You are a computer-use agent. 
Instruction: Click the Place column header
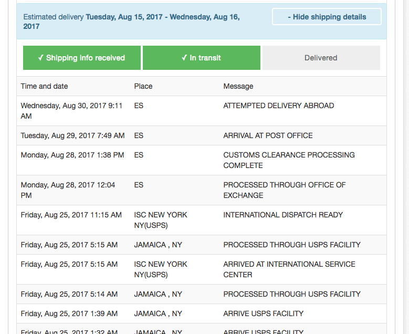[x=143, y=86]
